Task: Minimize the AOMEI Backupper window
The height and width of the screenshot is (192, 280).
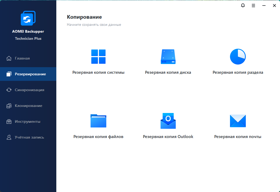Action: click(x=264, y=6)
